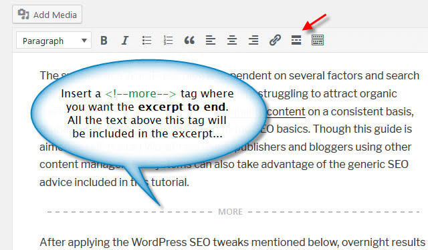
Task: Insert a bulleted list
Action: click(146, 40)
